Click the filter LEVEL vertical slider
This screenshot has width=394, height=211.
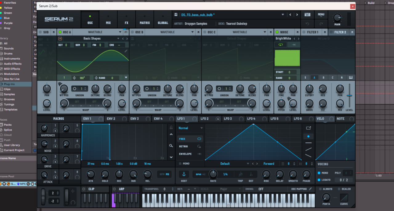click(x=349, y=95)
